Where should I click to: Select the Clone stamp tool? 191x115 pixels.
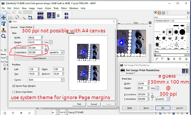coord(4,30)
